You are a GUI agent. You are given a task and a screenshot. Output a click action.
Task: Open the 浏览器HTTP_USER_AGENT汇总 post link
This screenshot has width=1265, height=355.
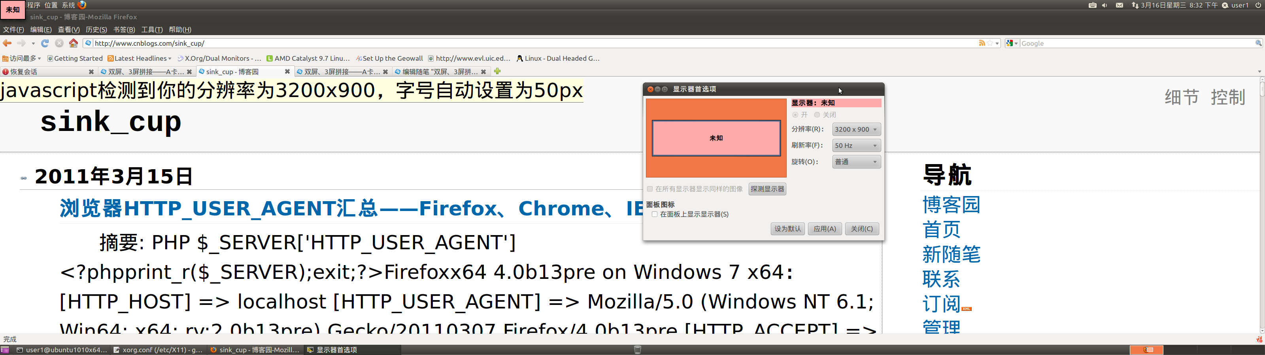click(x=351, y=208)
